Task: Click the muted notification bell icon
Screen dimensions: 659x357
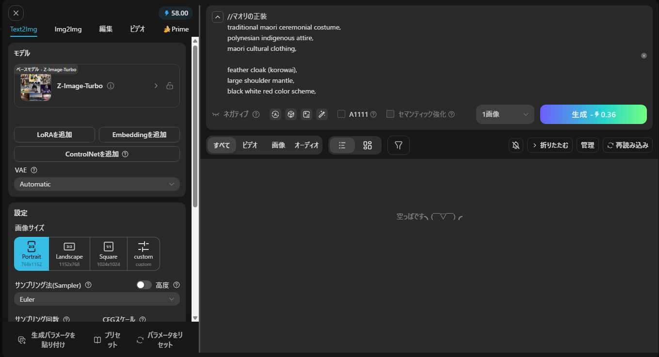Action: [x=516, y=145]
